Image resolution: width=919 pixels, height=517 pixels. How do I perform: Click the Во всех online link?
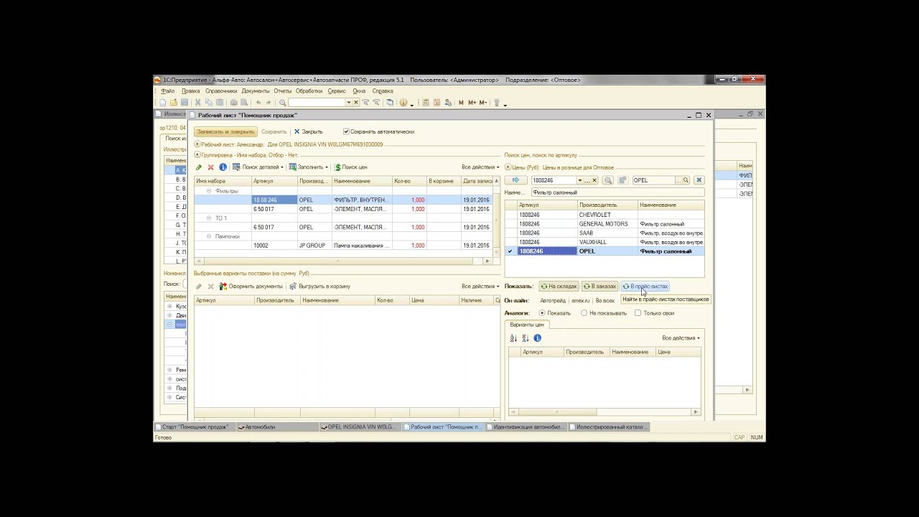point(605,301)
